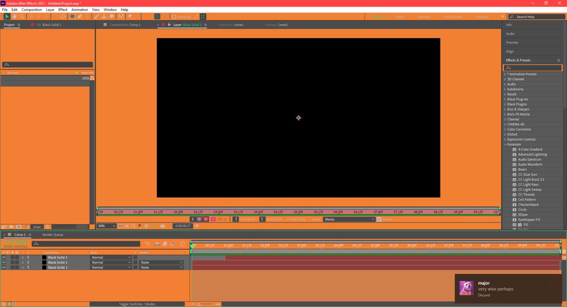Click the CC Light Sweep effect icon
This screenshot has height=307, width=567.
(x=515, y=189)
